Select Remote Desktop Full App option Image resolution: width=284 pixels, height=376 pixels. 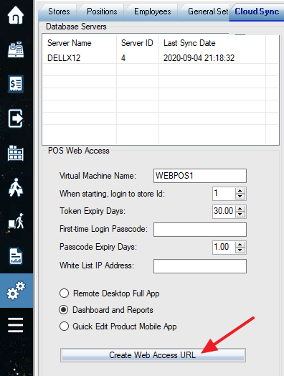109,293
